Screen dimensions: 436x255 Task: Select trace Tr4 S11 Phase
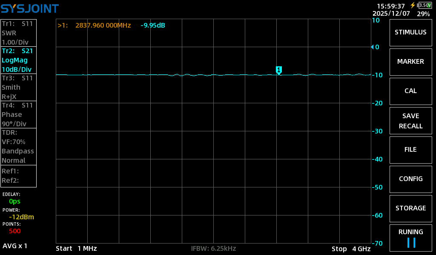[18, 114]
